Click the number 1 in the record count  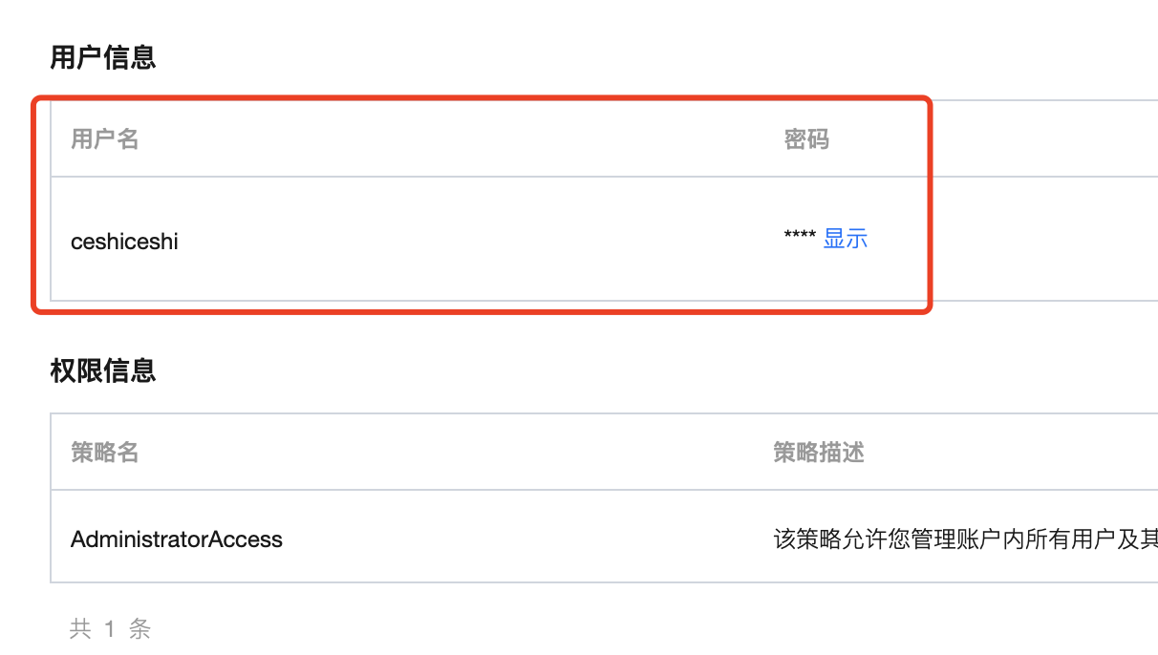110,629
